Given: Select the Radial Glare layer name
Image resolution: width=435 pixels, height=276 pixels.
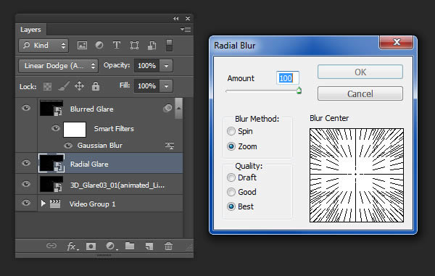Looking at the screenshot, I should (x=89, y=164).
